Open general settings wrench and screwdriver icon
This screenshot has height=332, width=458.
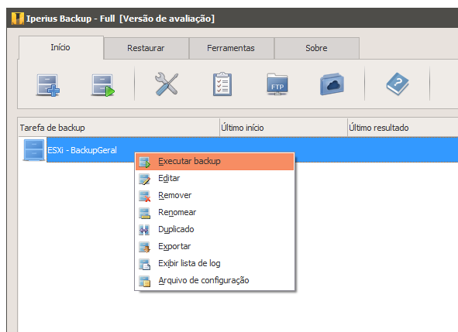[167, 84]
